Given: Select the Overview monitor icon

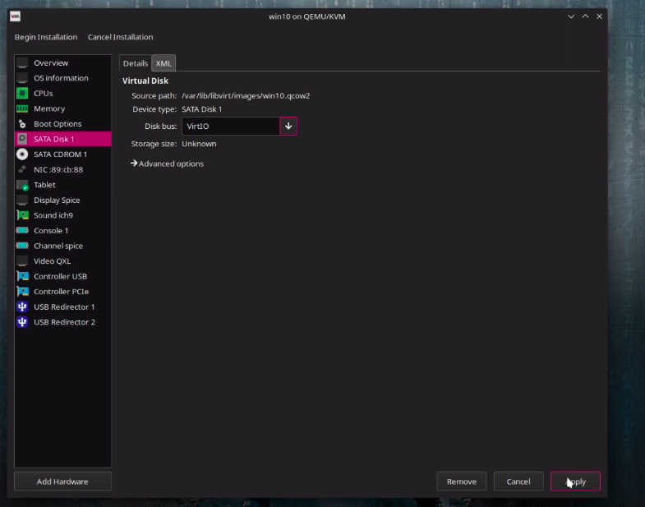Looking at the screenshot, I should (22, 63).
